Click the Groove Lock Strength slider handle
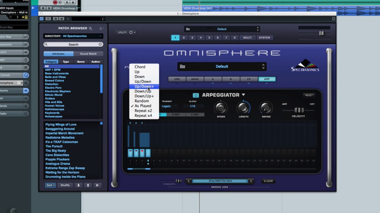The width and height of the screenshot is (380, 213). point(178,181)
